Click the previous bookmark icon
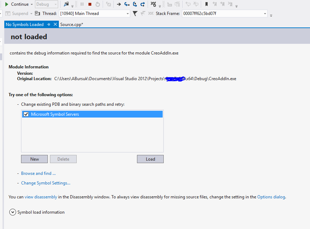Image resolution: width=310 pixels, height=229 pixels. click(214, 4)
